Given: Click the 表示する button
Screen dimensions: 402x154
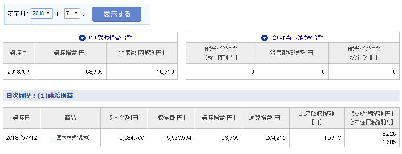Looking at the screenshot, I should (x=117, y=14).
